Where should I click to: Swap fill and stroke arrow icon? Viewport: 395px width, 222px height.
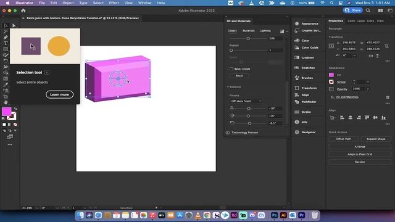pos(15,109)
